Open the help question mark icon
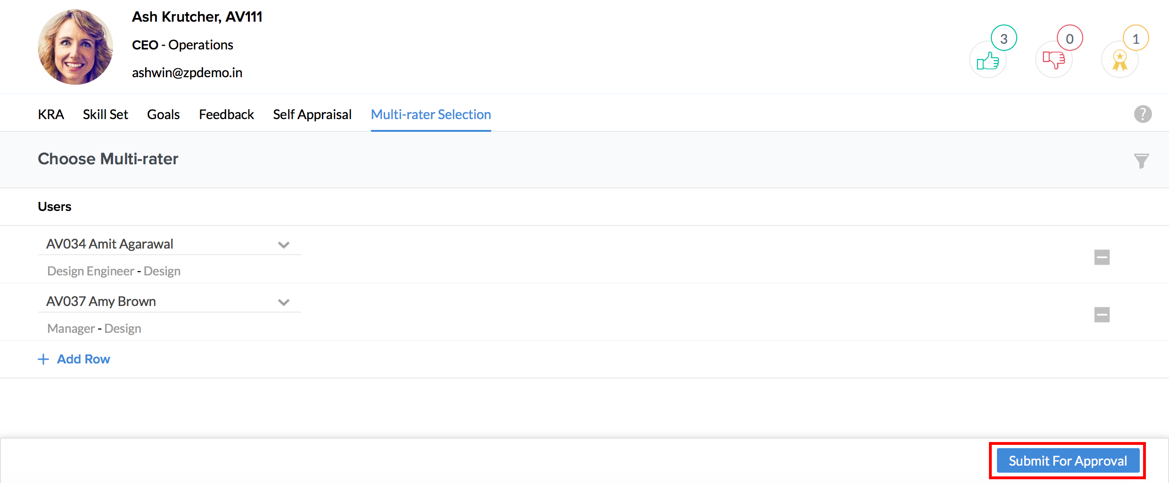1169x483 pixels. click(1143, 114)
